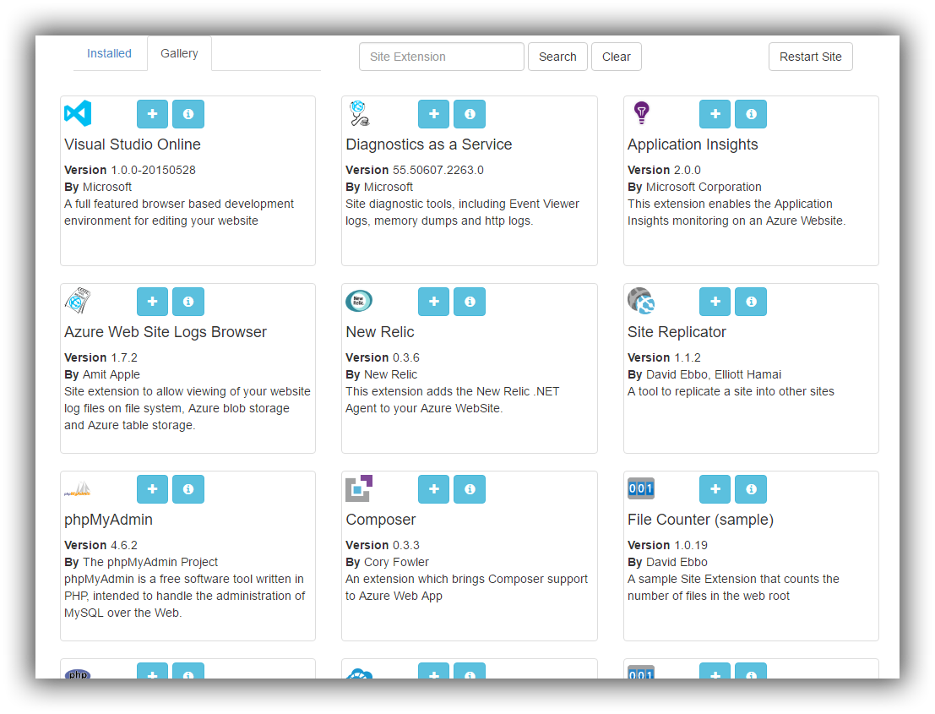Select the Azure Web Site Logs Browser title

point(166,332)
